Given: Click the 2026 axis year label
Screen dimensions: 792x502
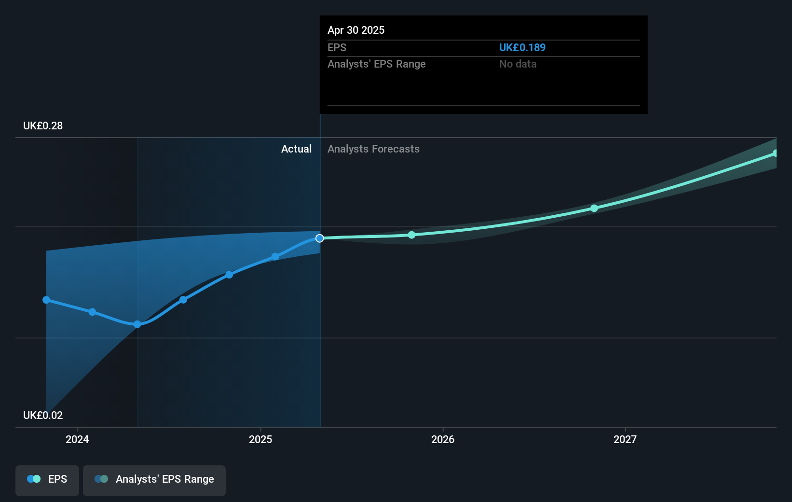Looking at the screenshot, I should (x=443, y=440).
